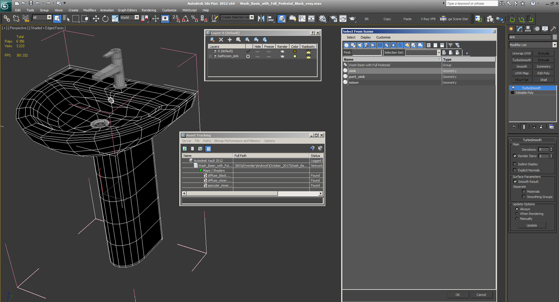Open the MAXScript menu

coord(190,10)
